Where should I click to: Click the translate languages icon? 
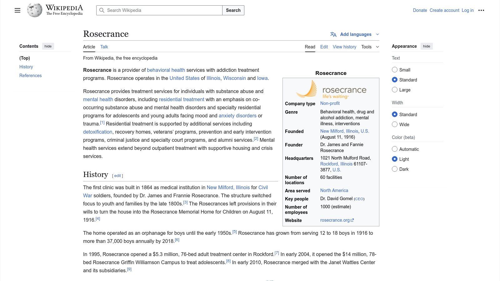[333, 34]
